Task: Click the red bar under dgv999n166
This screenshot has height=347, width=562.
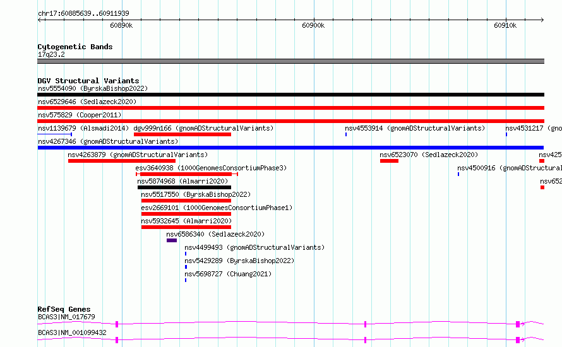Action: [x=182, y=134]
